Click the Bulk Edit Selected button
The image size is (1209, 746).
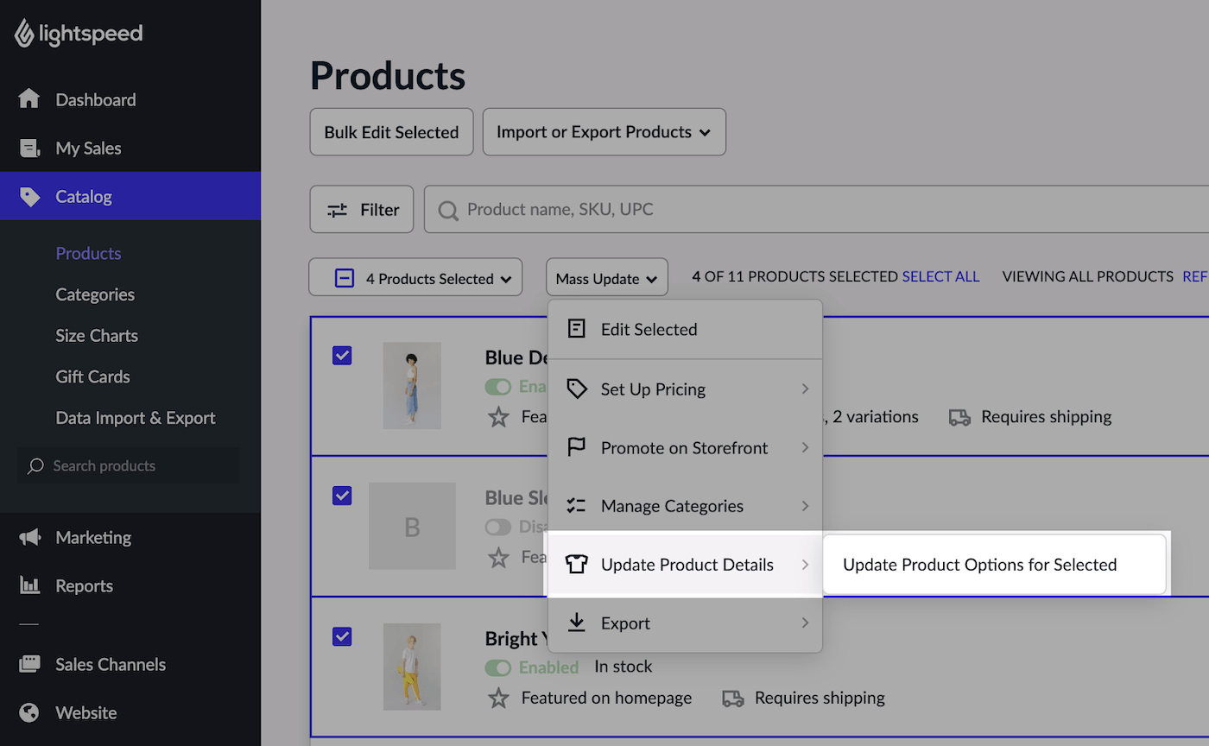point(390,131)
